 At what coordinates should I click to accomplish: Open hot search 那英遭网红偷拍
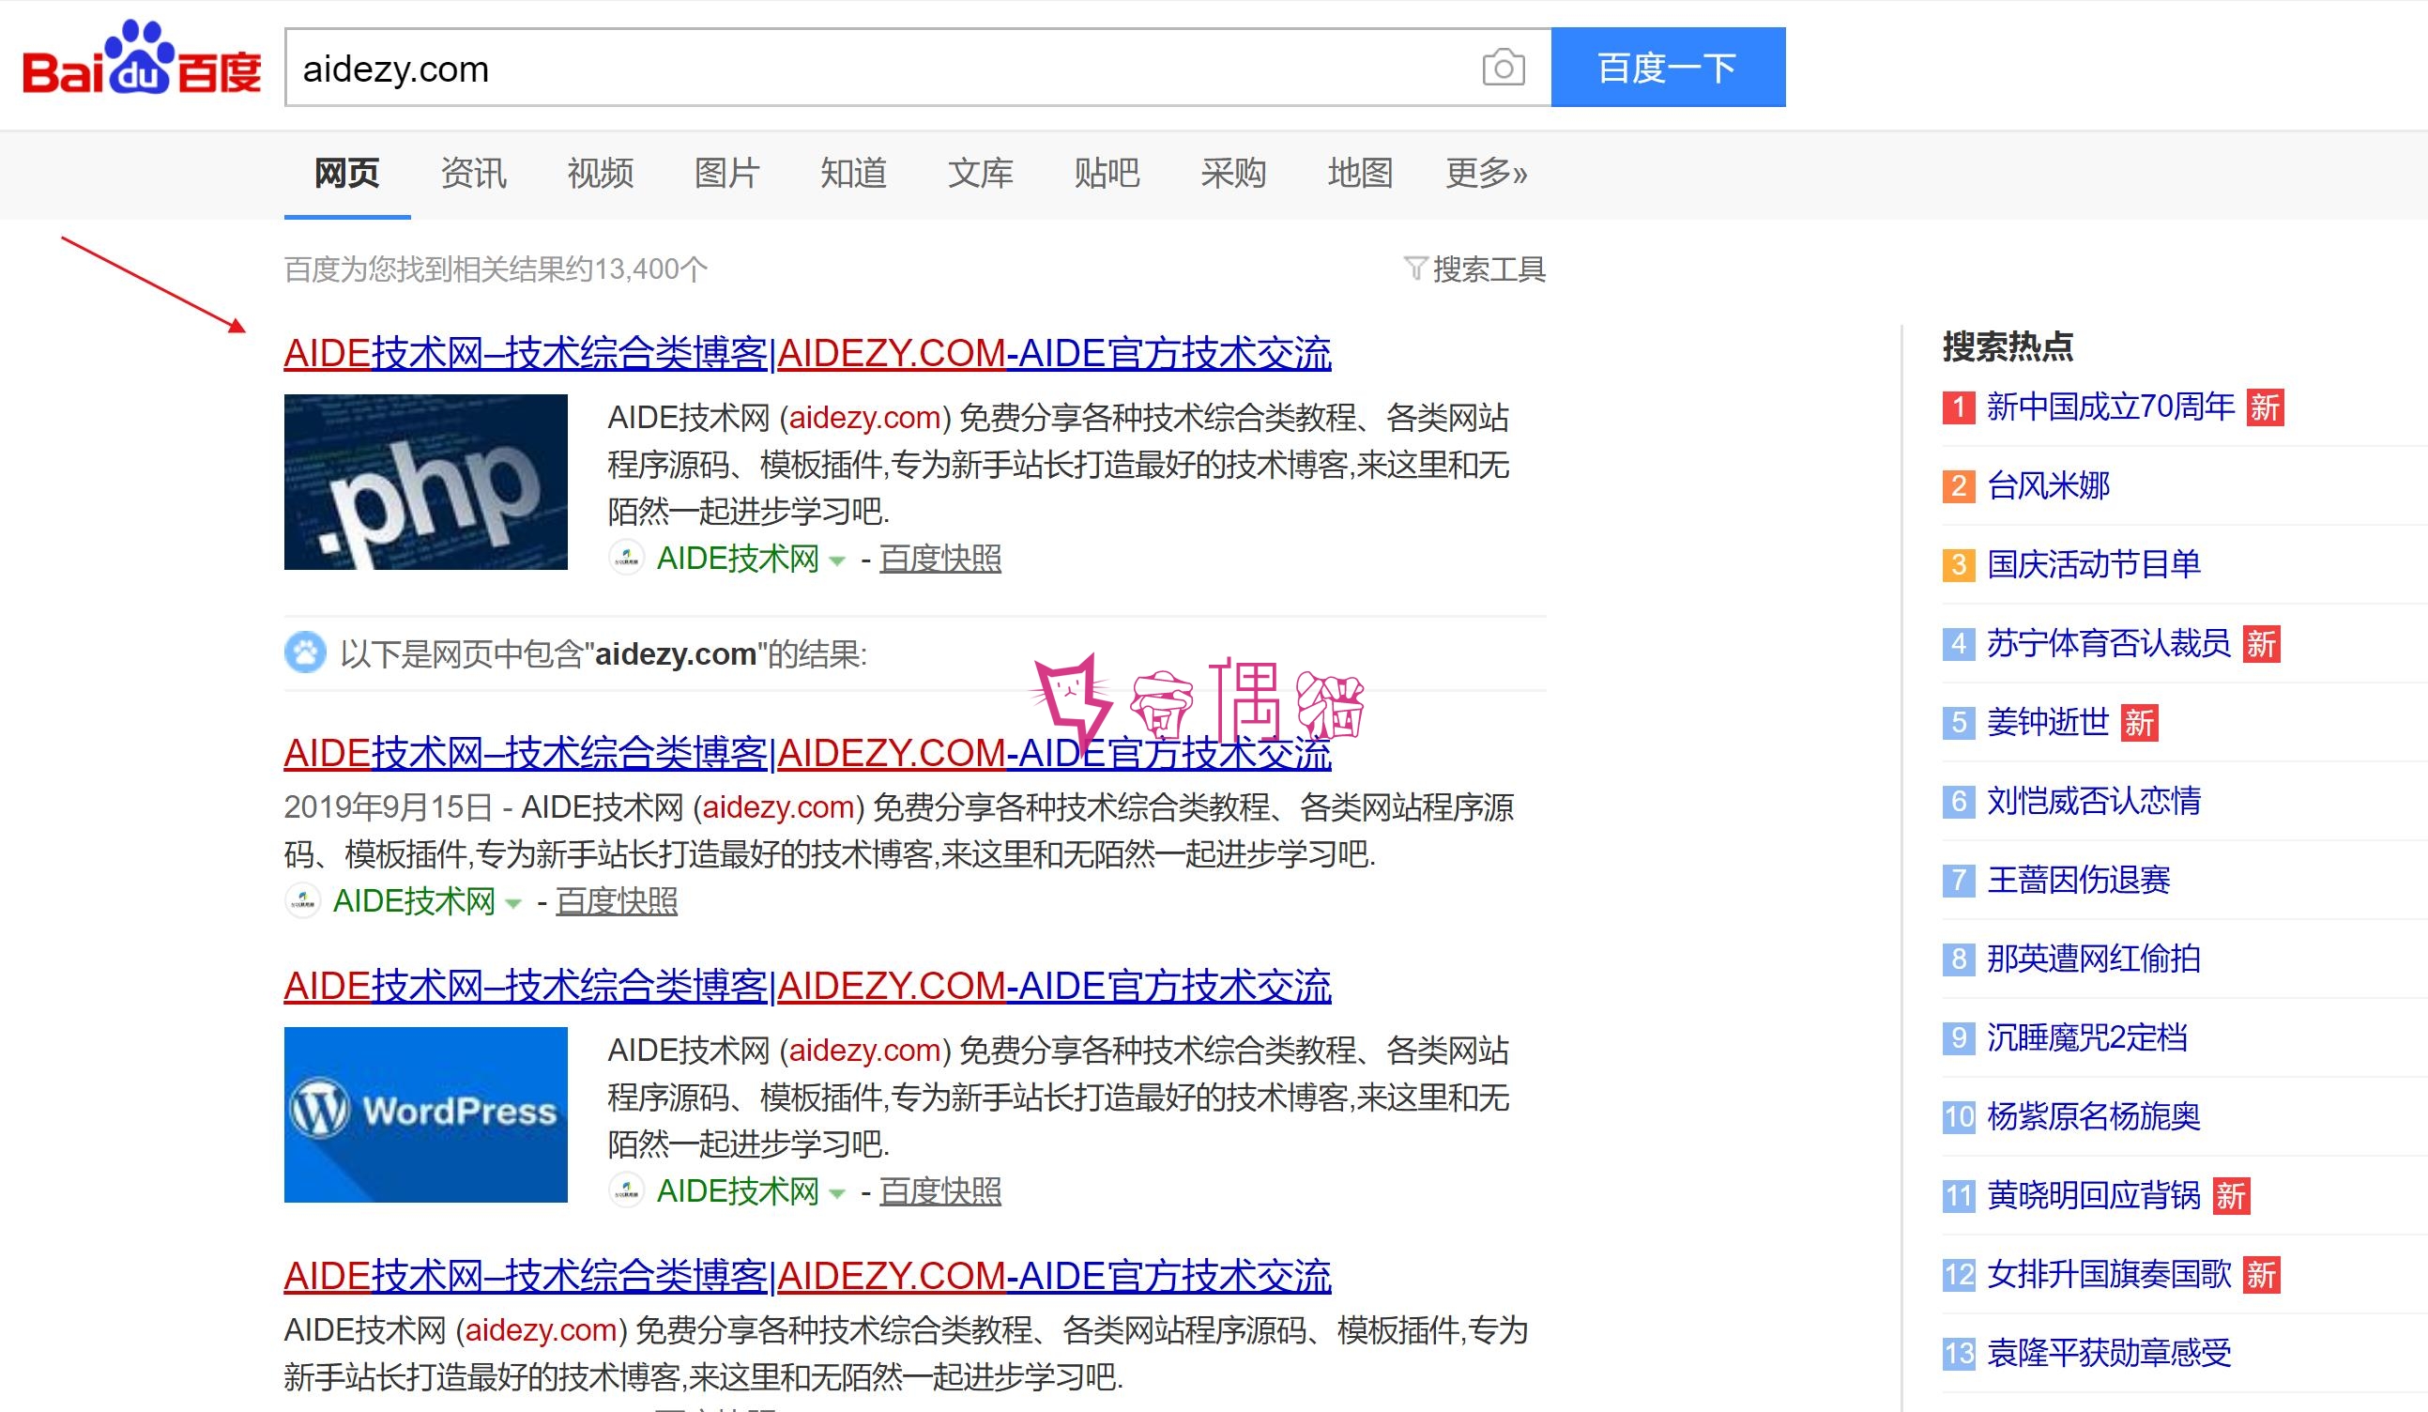2094,958
